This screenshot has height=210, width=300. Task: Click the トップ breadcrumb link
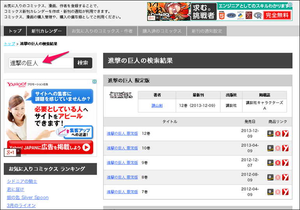tap(9, 44)
